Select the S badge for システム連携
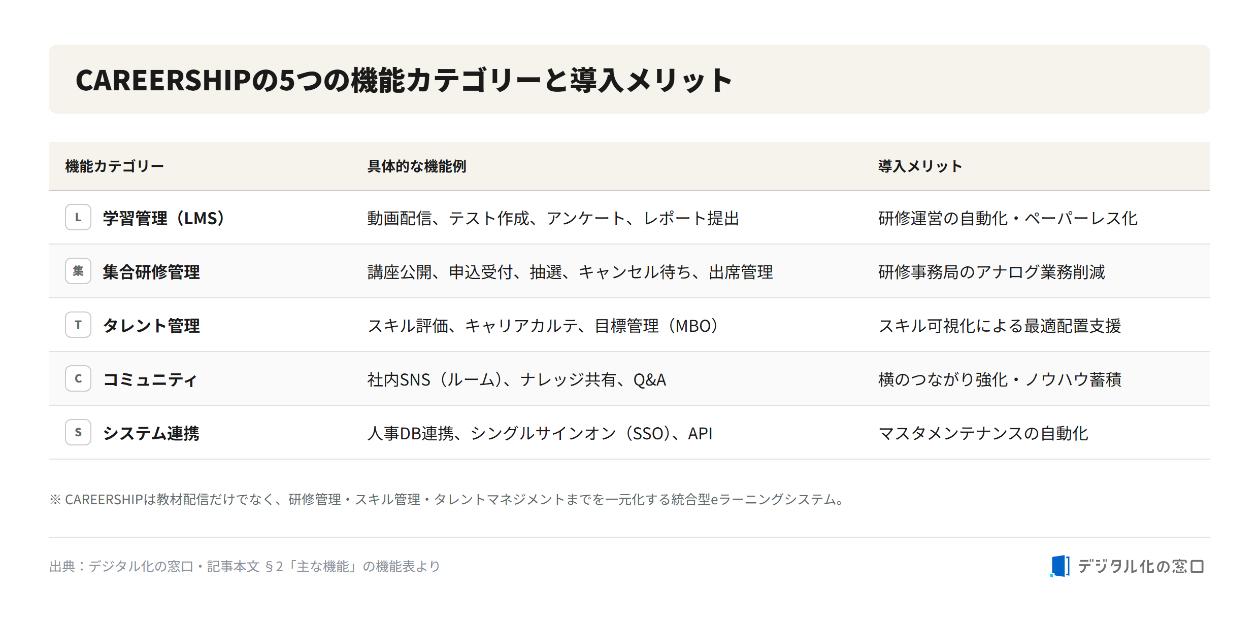 78,432
